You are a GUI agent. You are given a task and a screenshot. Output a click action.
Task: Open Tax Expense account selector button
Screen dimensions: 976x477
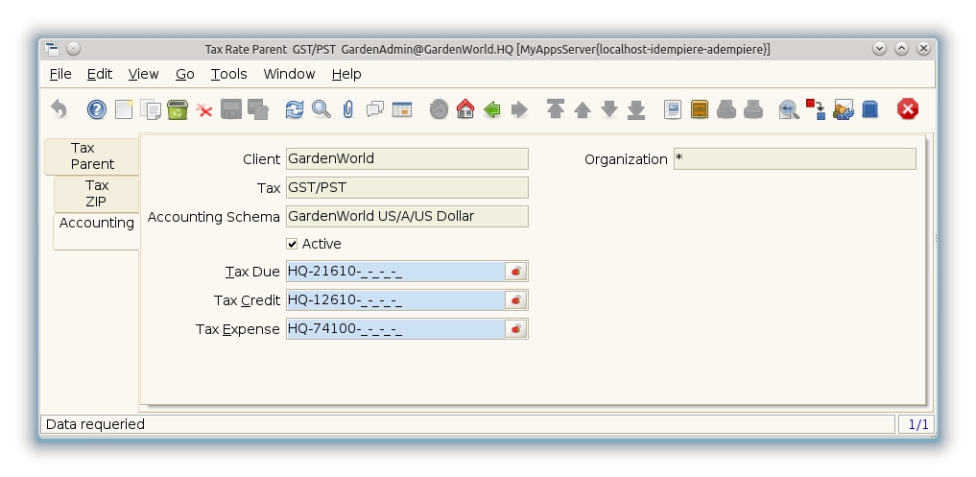516,329
